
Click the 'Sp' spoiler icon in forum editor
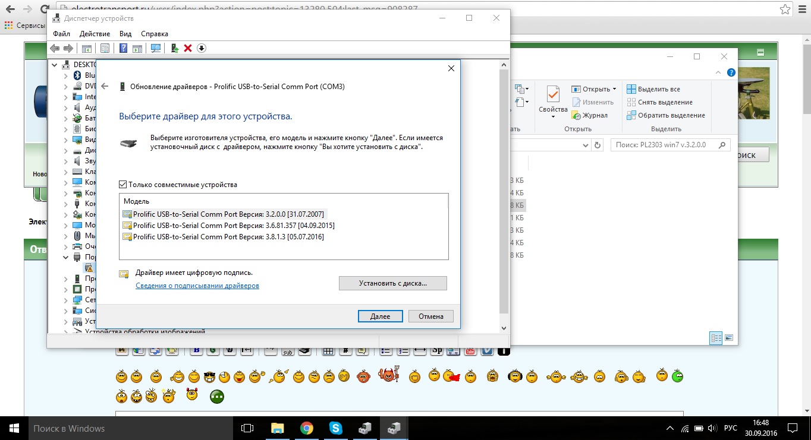[437, 350]
